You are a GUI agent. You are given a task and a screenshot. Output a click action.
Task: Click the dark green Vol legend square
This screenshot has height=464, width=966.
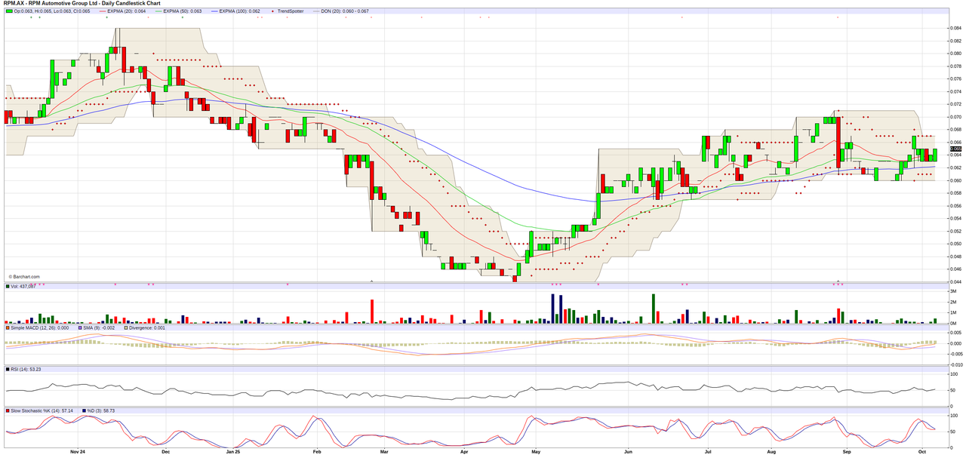pos(8,287)
